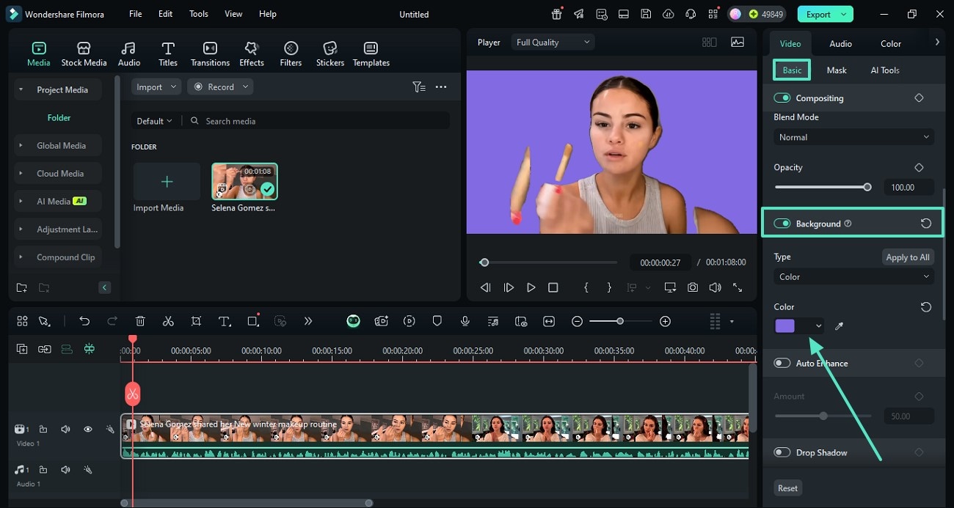Open the Effects tab
Image resolution: width=954 pixels, height=508 pixels.
[x=252, y=54]
